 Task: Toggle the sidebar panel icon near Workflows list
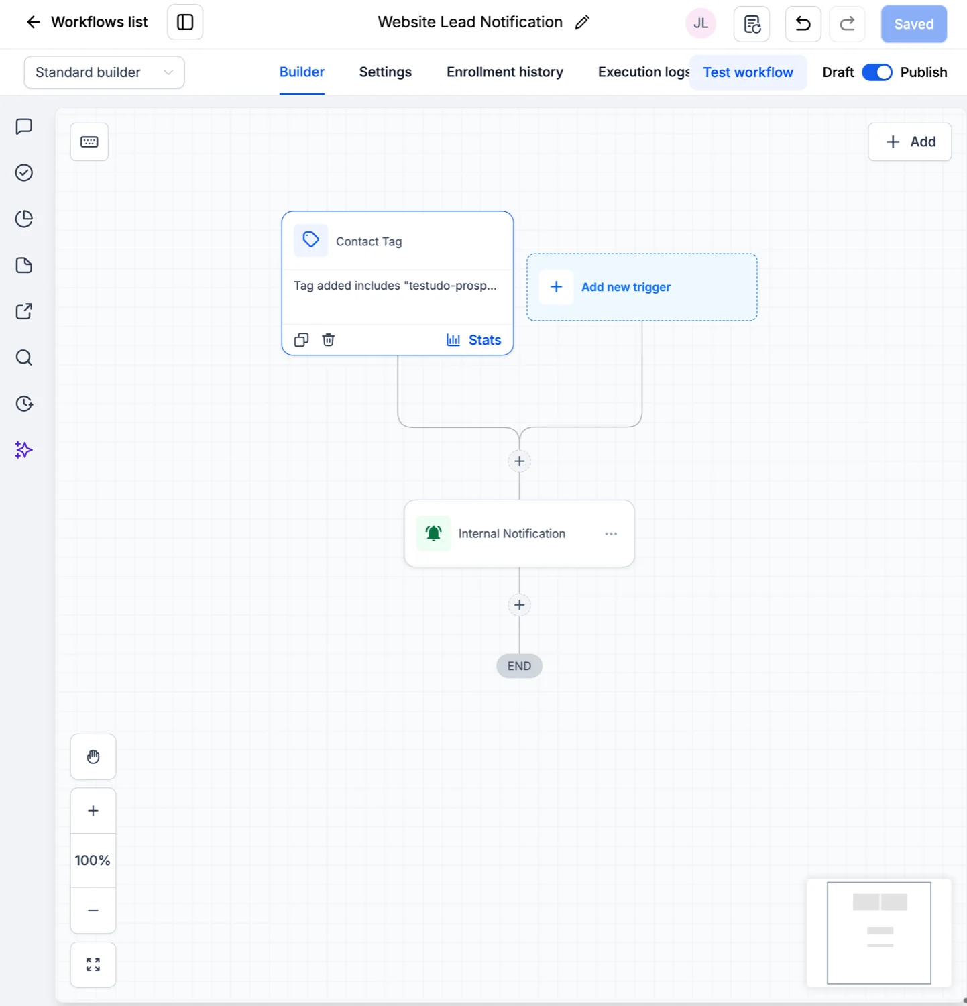pos(185,22)
